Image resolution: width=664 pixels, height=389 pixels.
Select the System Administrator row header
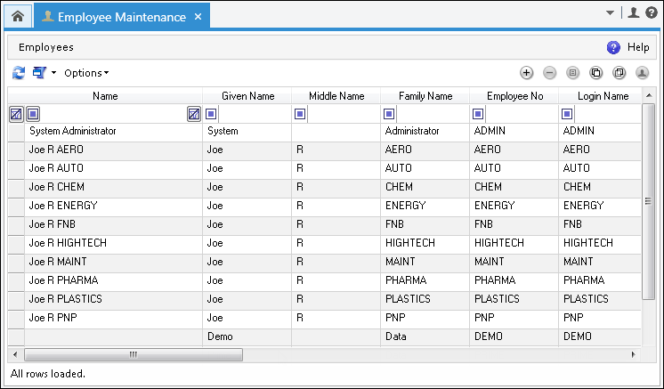16,132
